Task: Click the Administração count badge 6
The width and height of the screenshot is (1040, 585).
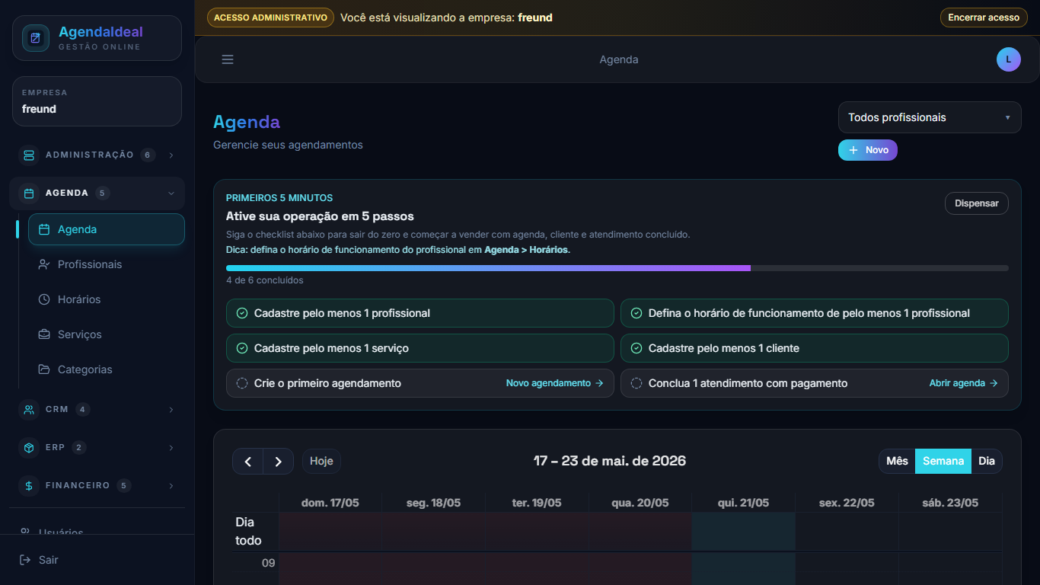Action: pyautogui.click(x=148, y=155)
